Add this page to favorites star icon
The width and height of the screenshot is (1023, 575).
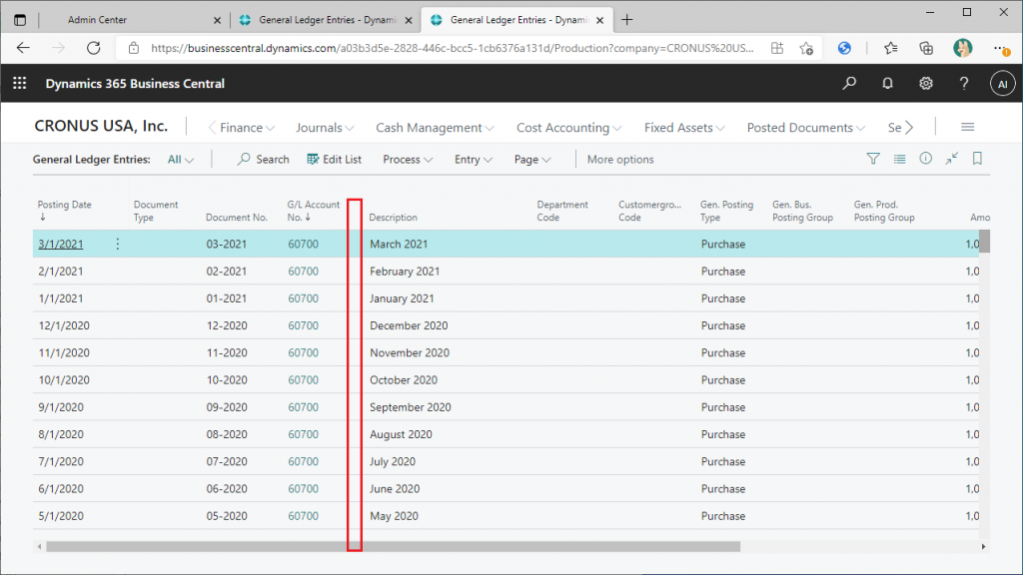(806, 48)
